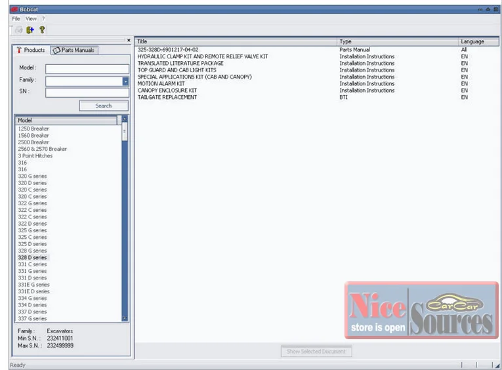Click the window resize grip icon
The image size is (502, 370).
[x=497, y=365]
